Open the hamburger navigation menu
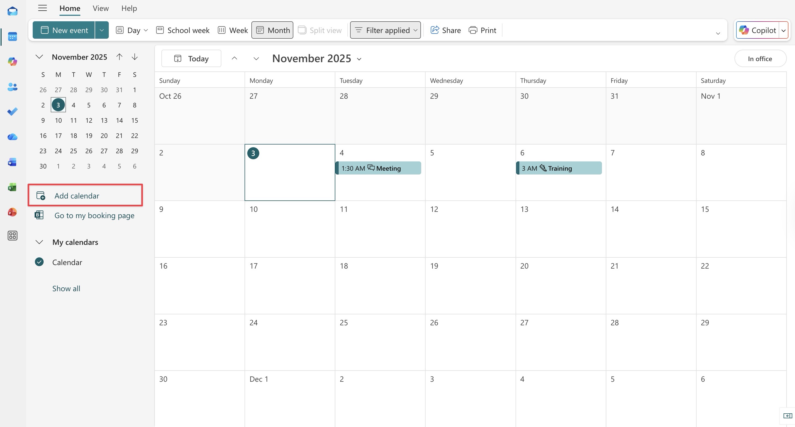 click(42, 8)
